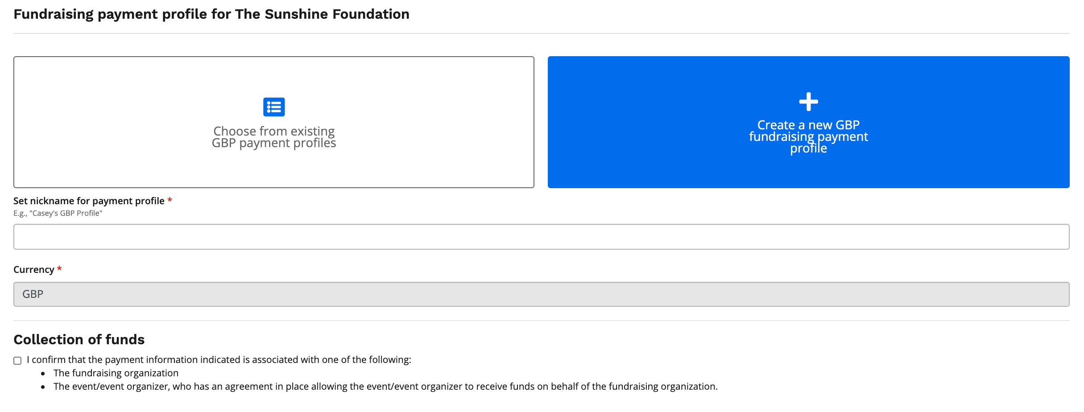This screenshot has height=412, width=1084.
Task: Click the 'event/event organizer' bullet item
Action: [x=385, y=387]
